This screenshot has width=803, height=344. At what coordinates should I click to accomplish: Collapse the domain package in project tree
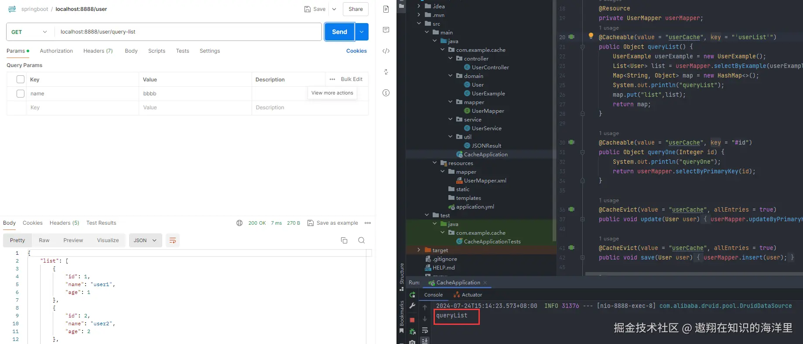point(451,76)
